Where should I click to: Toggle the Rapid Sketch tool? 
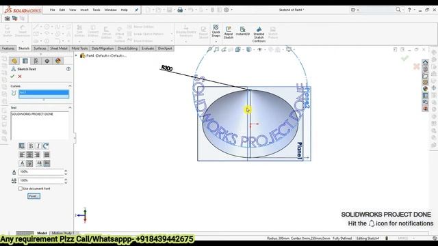pyautogui.click(x=229, y=33)
